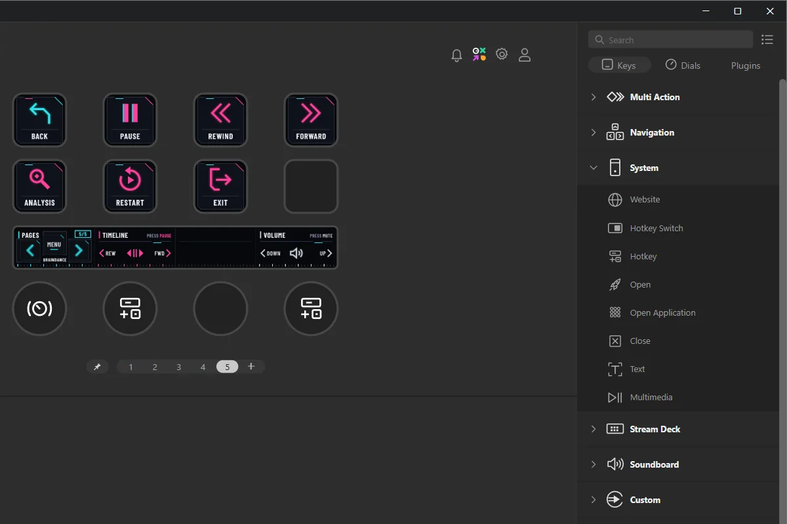Viewport: 787px width, 524px height.
Task: Open the notifications bell
Action: pos(457,55)
